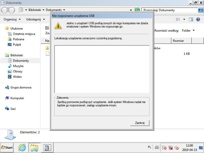
Task: Select the Muzyka library entry
Action: (x=18, y=66)
